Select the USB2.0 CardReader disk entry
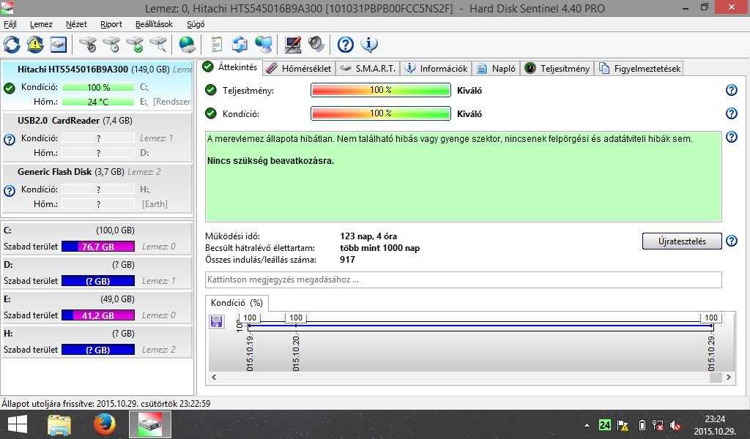The width and height of the screenshot is (750, 439). click(97, 136)
